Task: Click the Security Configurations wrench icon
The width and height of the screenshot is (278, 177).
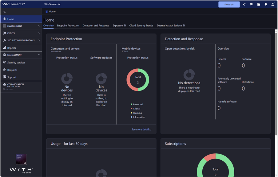Action: point(4,40)
